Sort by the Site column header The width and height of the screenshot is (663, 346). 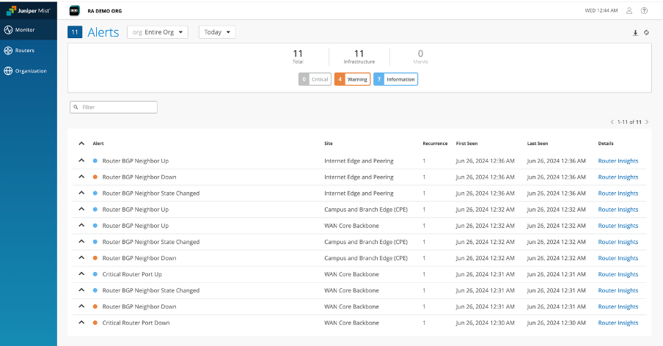(329, 144)
